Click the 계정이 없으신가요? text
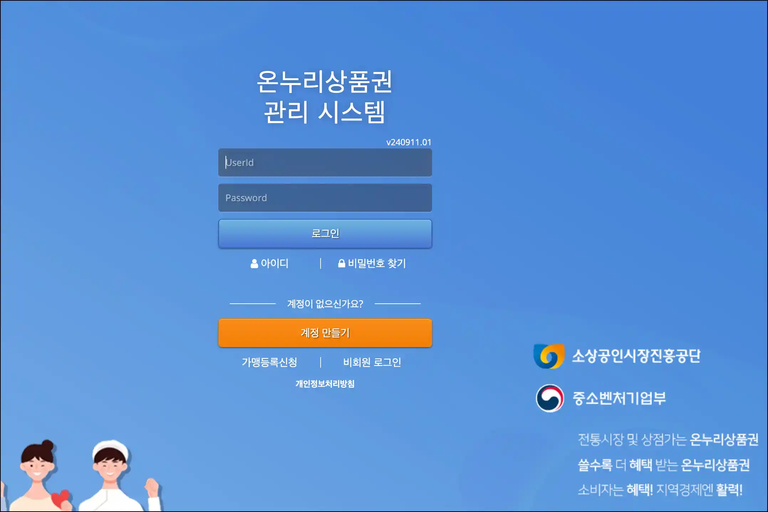This screenshot has height=512, width=768. tap(325, 304)
